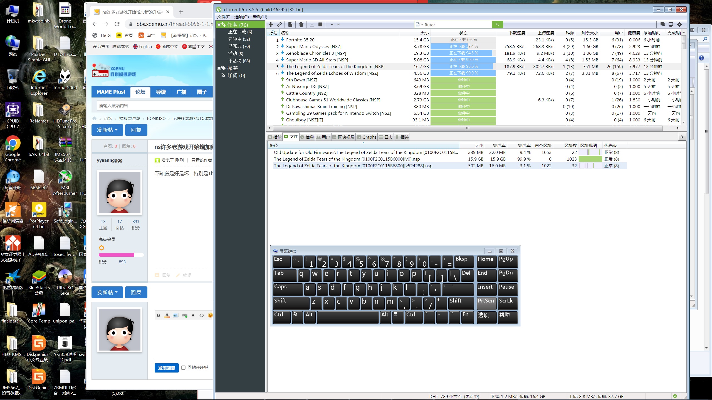Switch to Graphs tab in detail pane
Screen dimensions: 712x400
click(x=367, y=137)
